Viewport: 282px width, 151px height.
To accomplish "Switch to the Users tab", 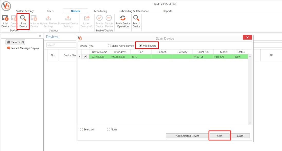I will click(50, 11).
